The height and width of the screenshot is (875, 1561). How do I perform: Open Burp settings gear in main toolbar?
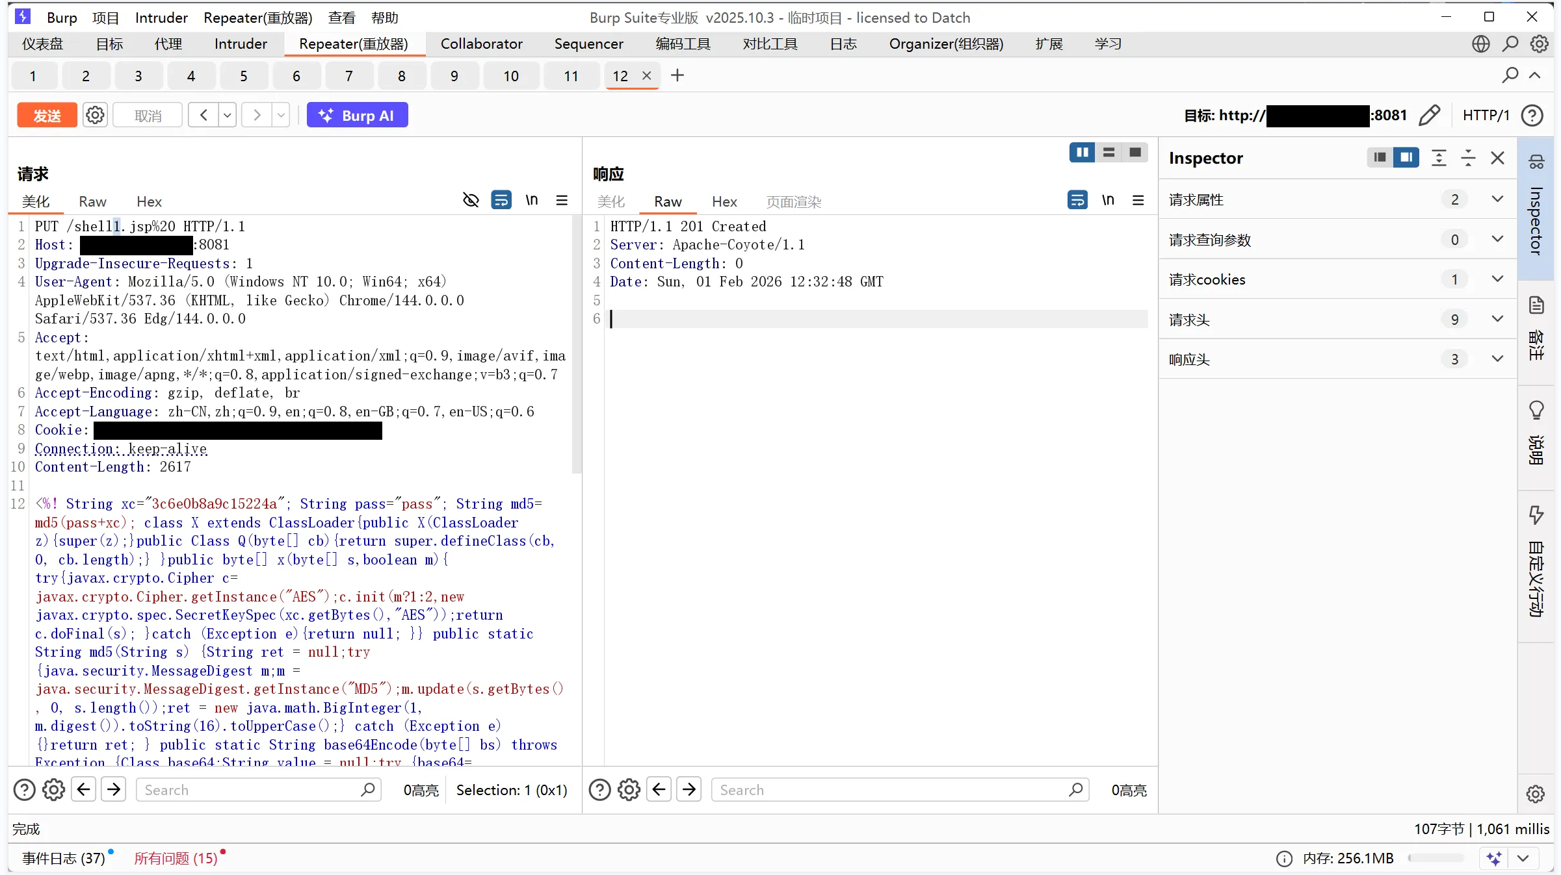coord(1539,44)
